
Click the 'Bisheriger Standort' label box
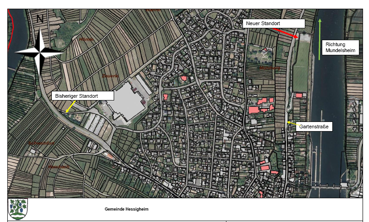[83, 96]
